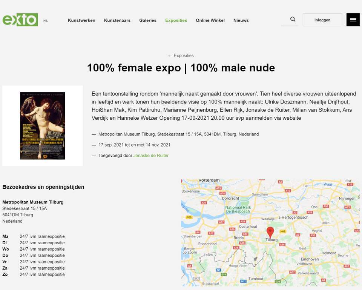Click the Nationaal Park De Biesbosch label
Screen dimensions: 362x290
coord(238,210)
